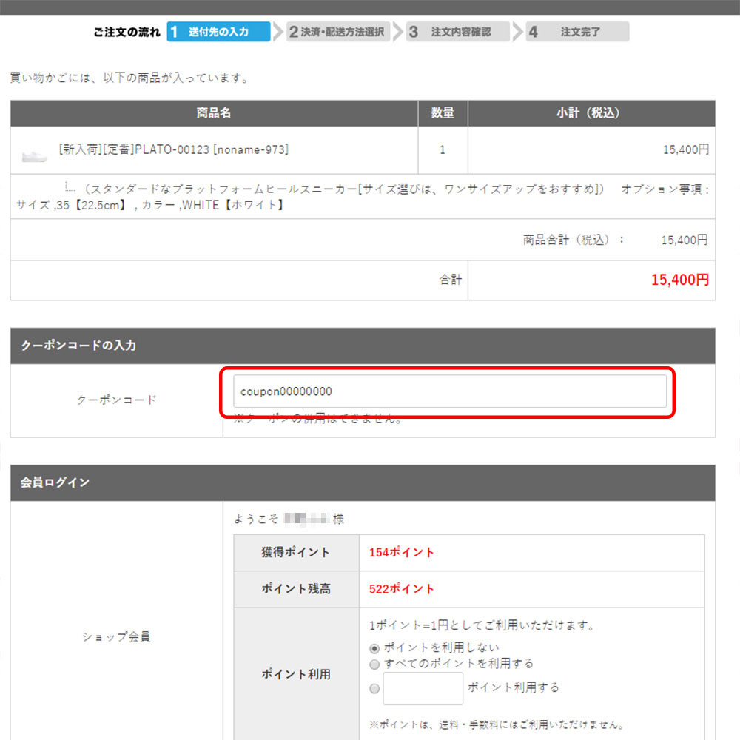The image size is (740, 740).
Task: Click the 小計(税込) column header
Action: (591, 113)
